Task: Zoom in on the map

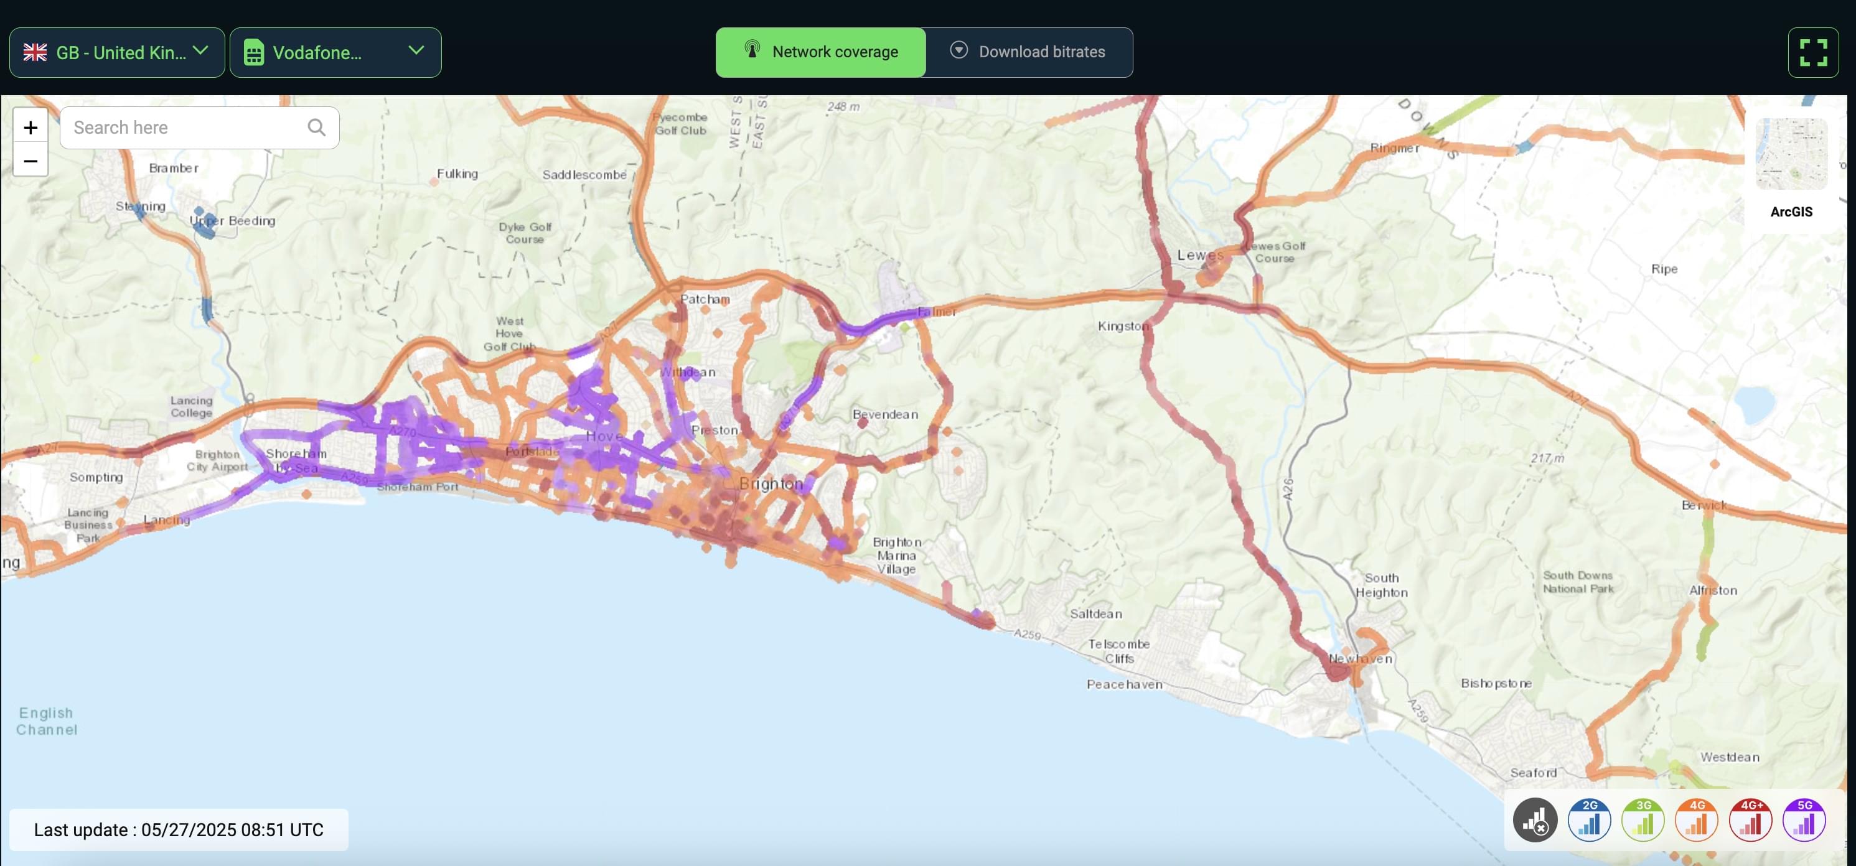Action: point(30,128)
